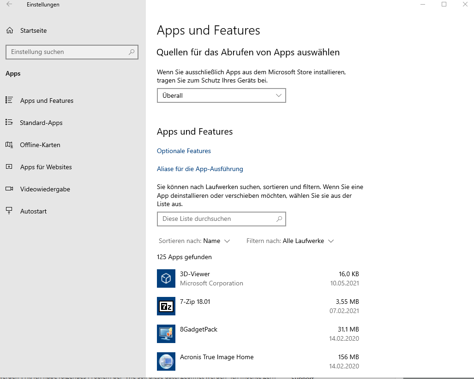This screenshot has width=474, height=379.
Task: Focus the Einstellung suchen search field
Action: click(x=72, y=52)
